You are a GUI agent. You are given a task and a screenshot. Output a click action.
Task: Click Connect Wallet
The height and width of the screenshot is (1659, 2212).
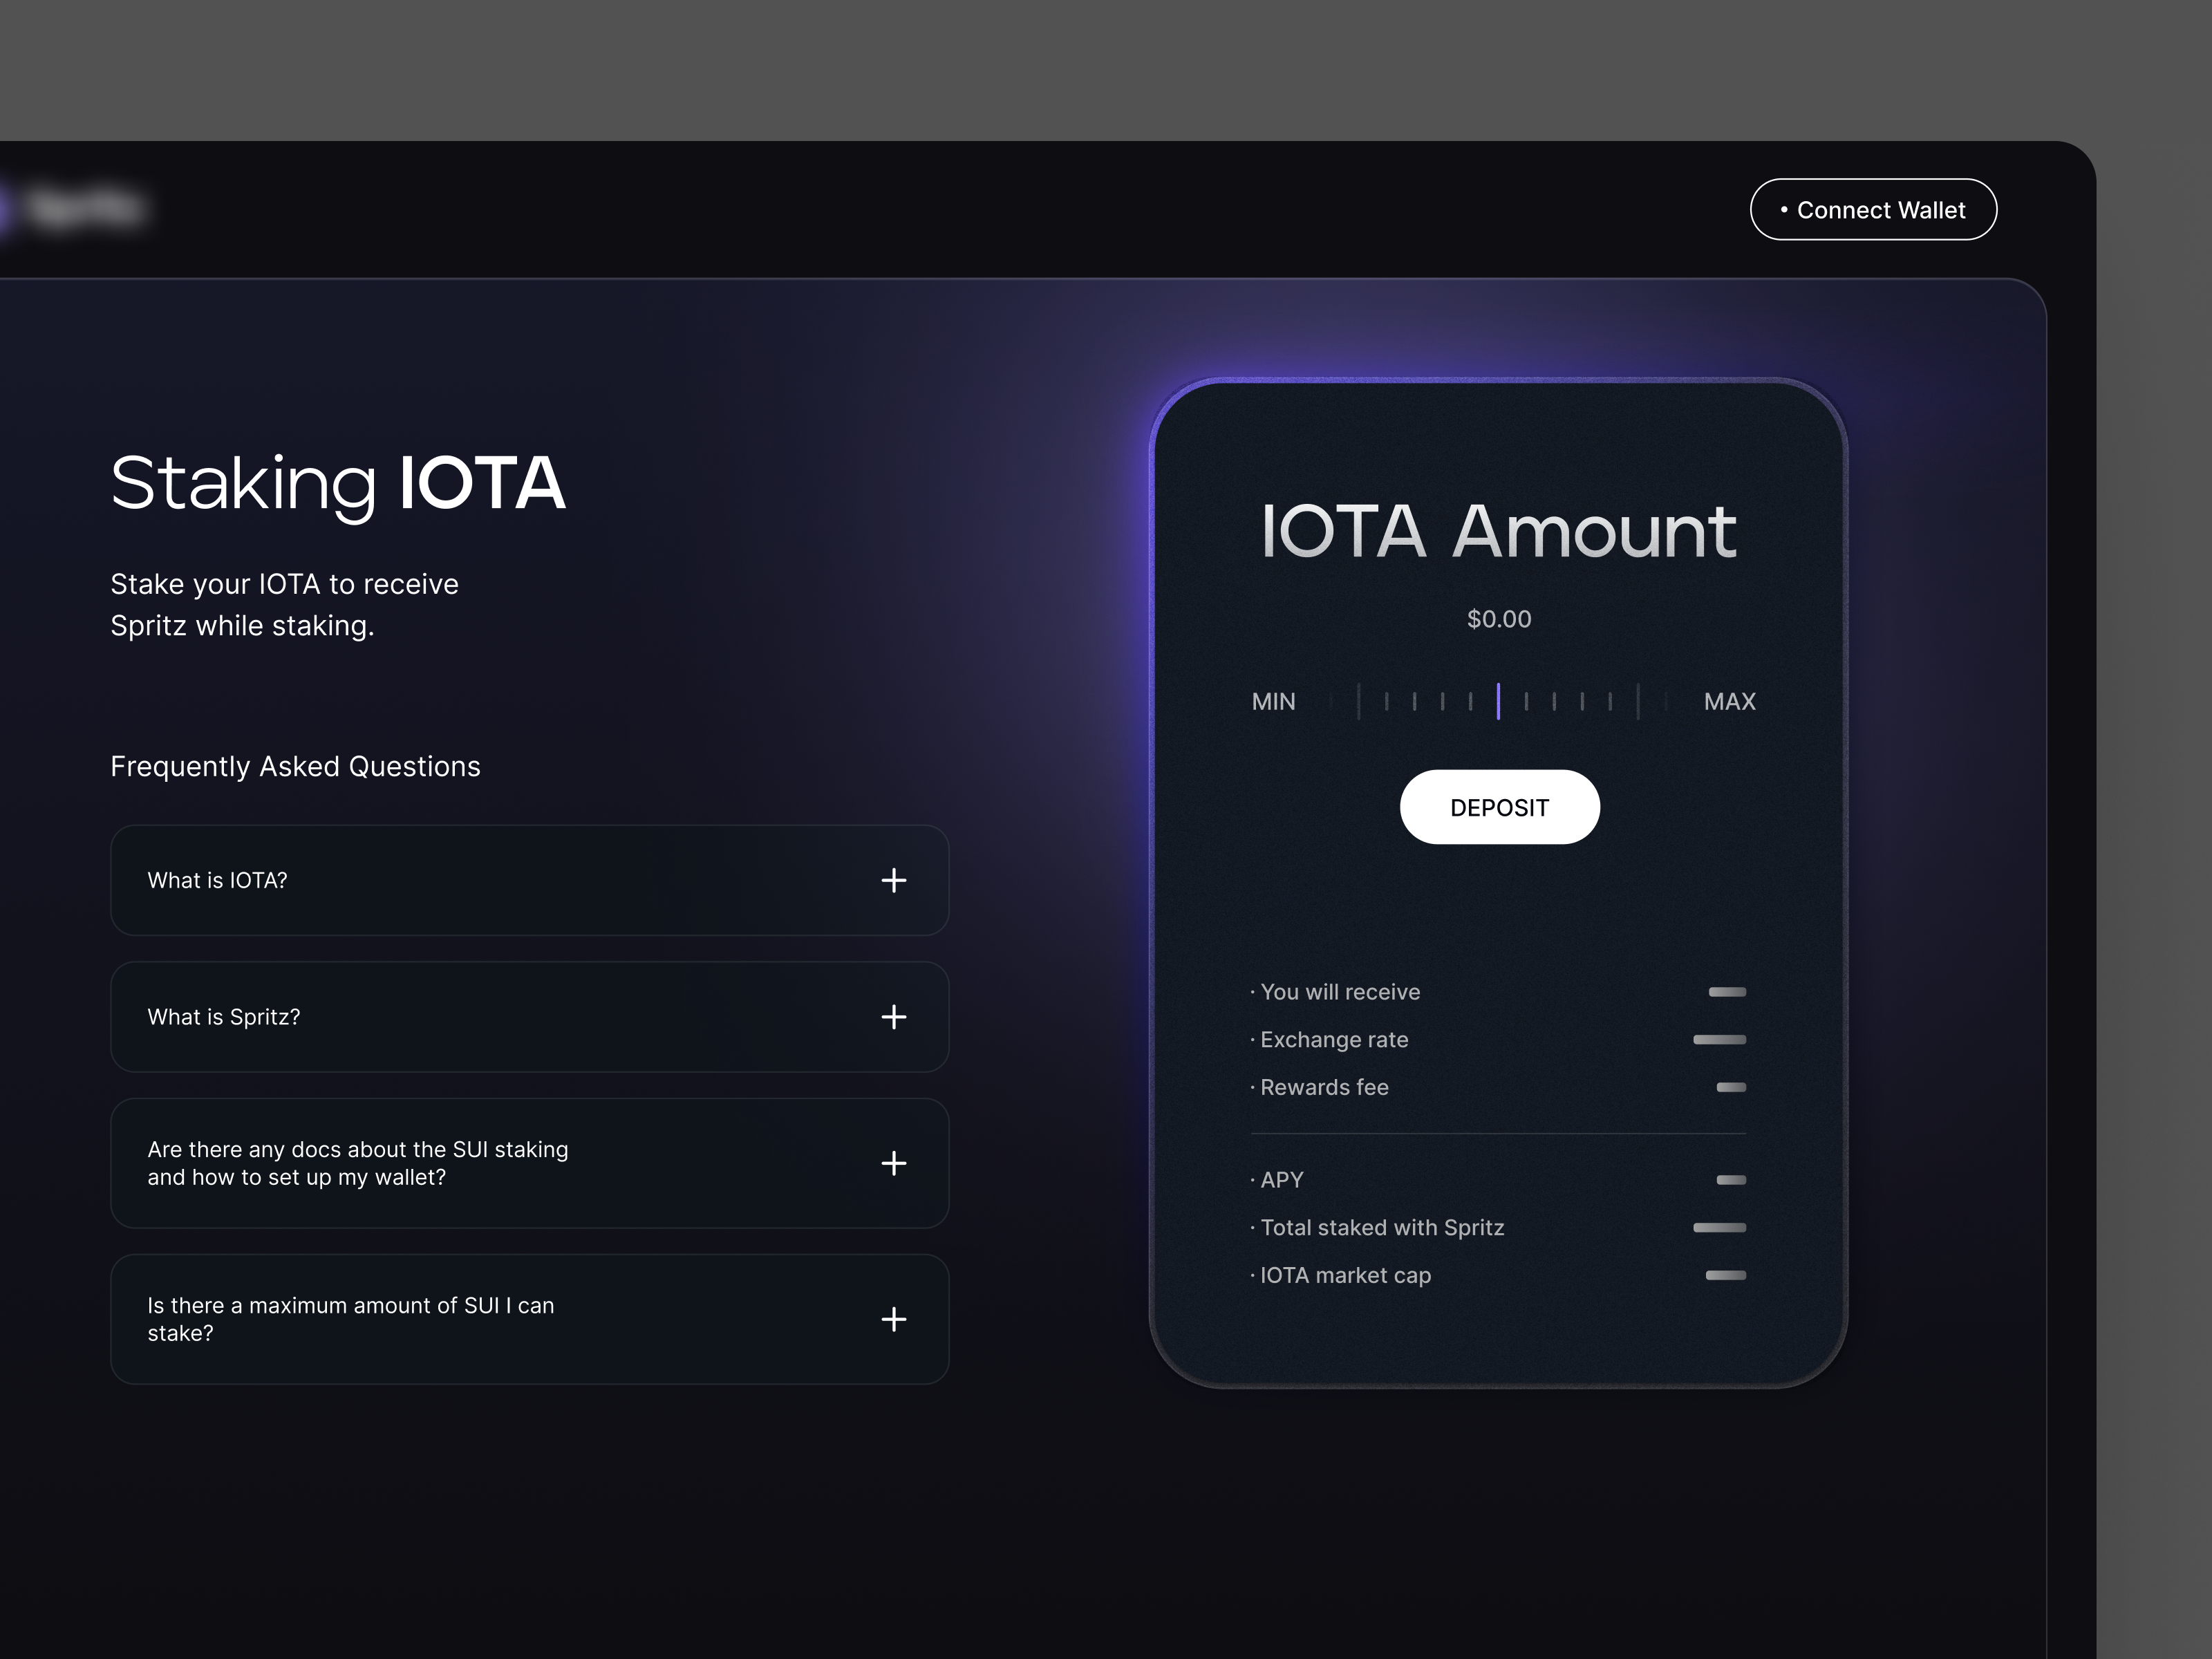1873,209
